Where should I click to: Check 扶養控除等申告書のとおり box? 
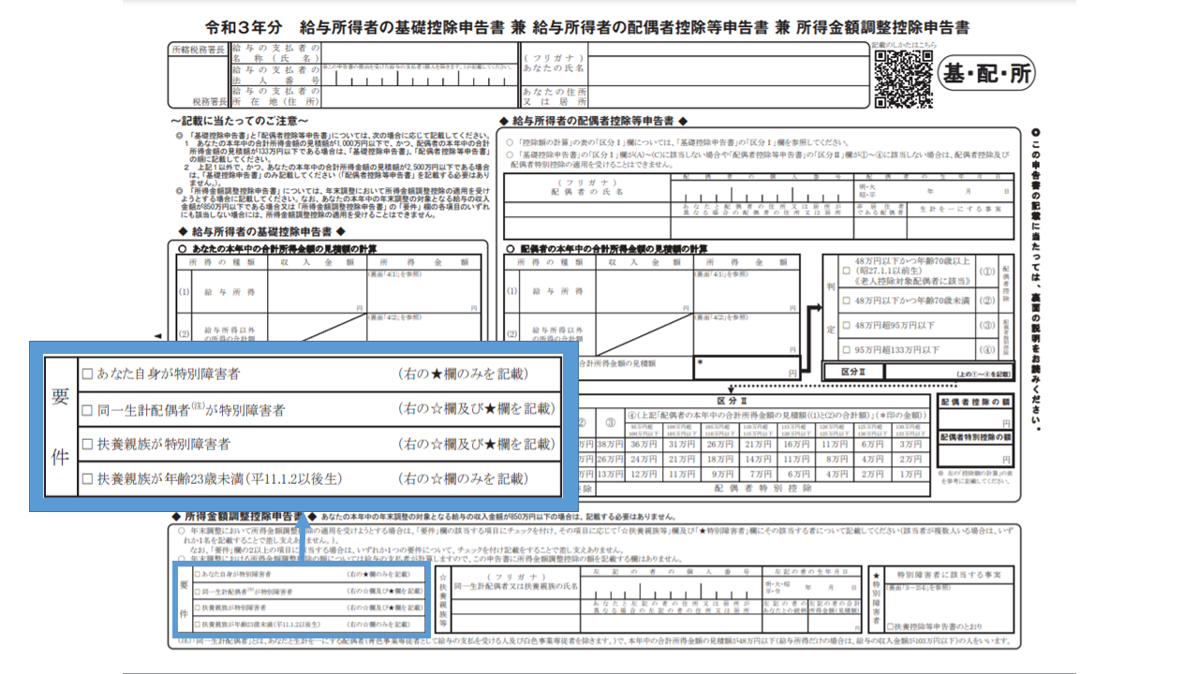pos(890,625)
